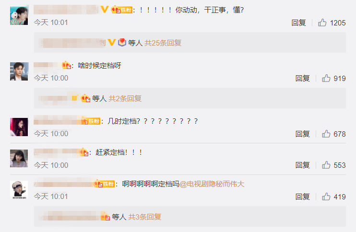The image size is (356, 232).
Task: Click the orange V verified badge in first comment
Action: click(104, 10)
